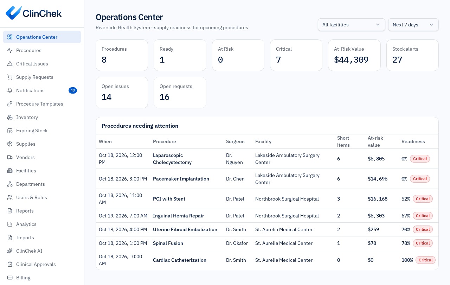Click the Open requests card showing 16
The image size is (450, 285).
(180, 93)
